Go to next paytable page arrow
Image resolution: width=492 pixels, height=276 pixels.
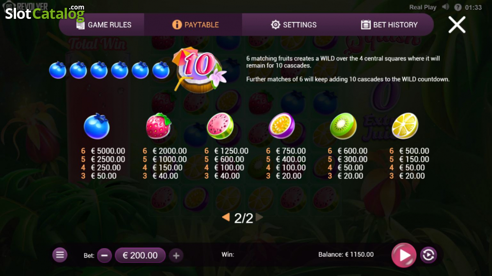click(259, 217)
